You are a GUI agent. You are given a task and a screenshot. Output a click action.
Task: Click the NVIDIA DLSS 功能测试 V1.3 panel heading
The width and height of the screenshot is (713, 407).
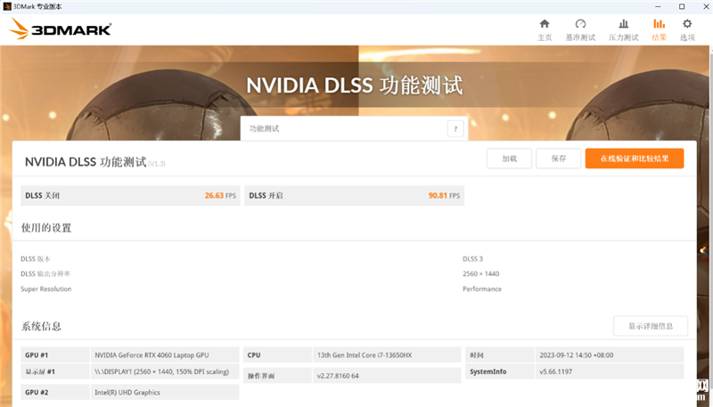95,162
